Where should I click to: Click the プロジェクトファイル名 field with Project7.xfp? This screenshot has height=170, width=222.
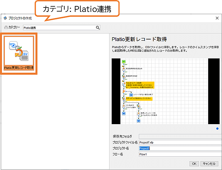tap(180, 142)
